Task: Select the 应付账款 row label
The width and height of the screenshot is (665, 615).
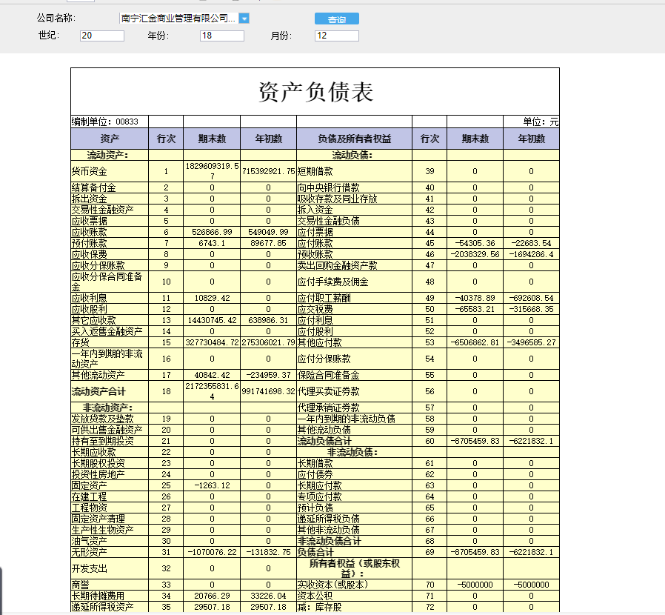Action: click(x=315, y=243)
